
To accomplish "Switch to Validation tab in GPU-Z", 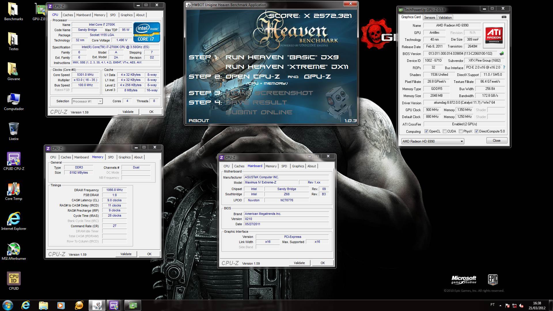I will coord(445,18).
